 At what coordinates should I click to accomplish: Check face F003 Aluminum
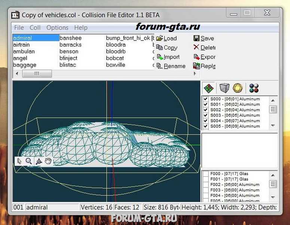coord(206,190)
